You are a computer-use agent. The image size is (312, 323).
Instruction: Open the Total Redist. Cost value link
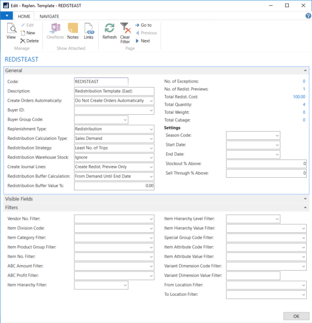tap(299, 96)
